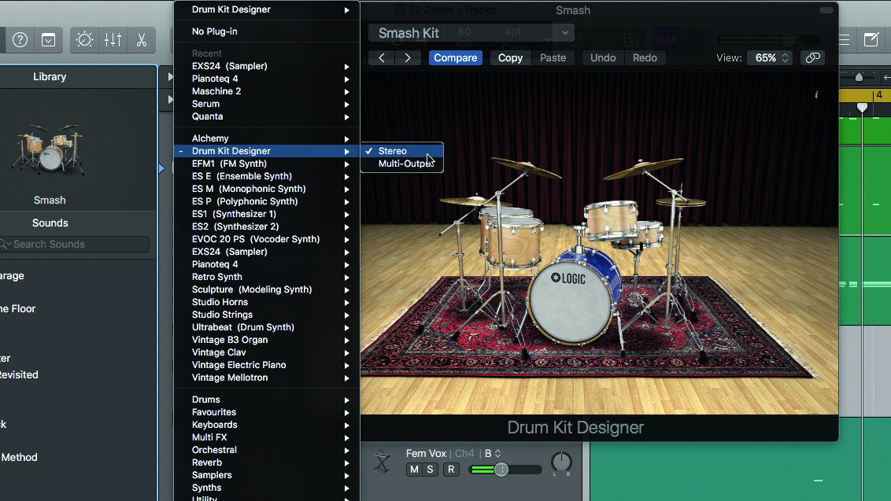The height and width of the screenshot is (501, 891).
Task: Click the Sounds heading in Library
Action: [x=50, y=223]
